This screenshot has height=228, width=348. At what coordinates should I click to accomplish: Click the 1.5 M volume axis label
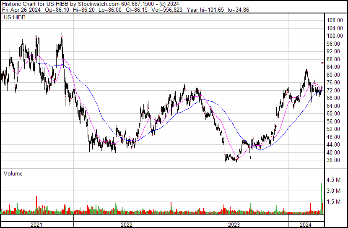[x=333, y=202]
